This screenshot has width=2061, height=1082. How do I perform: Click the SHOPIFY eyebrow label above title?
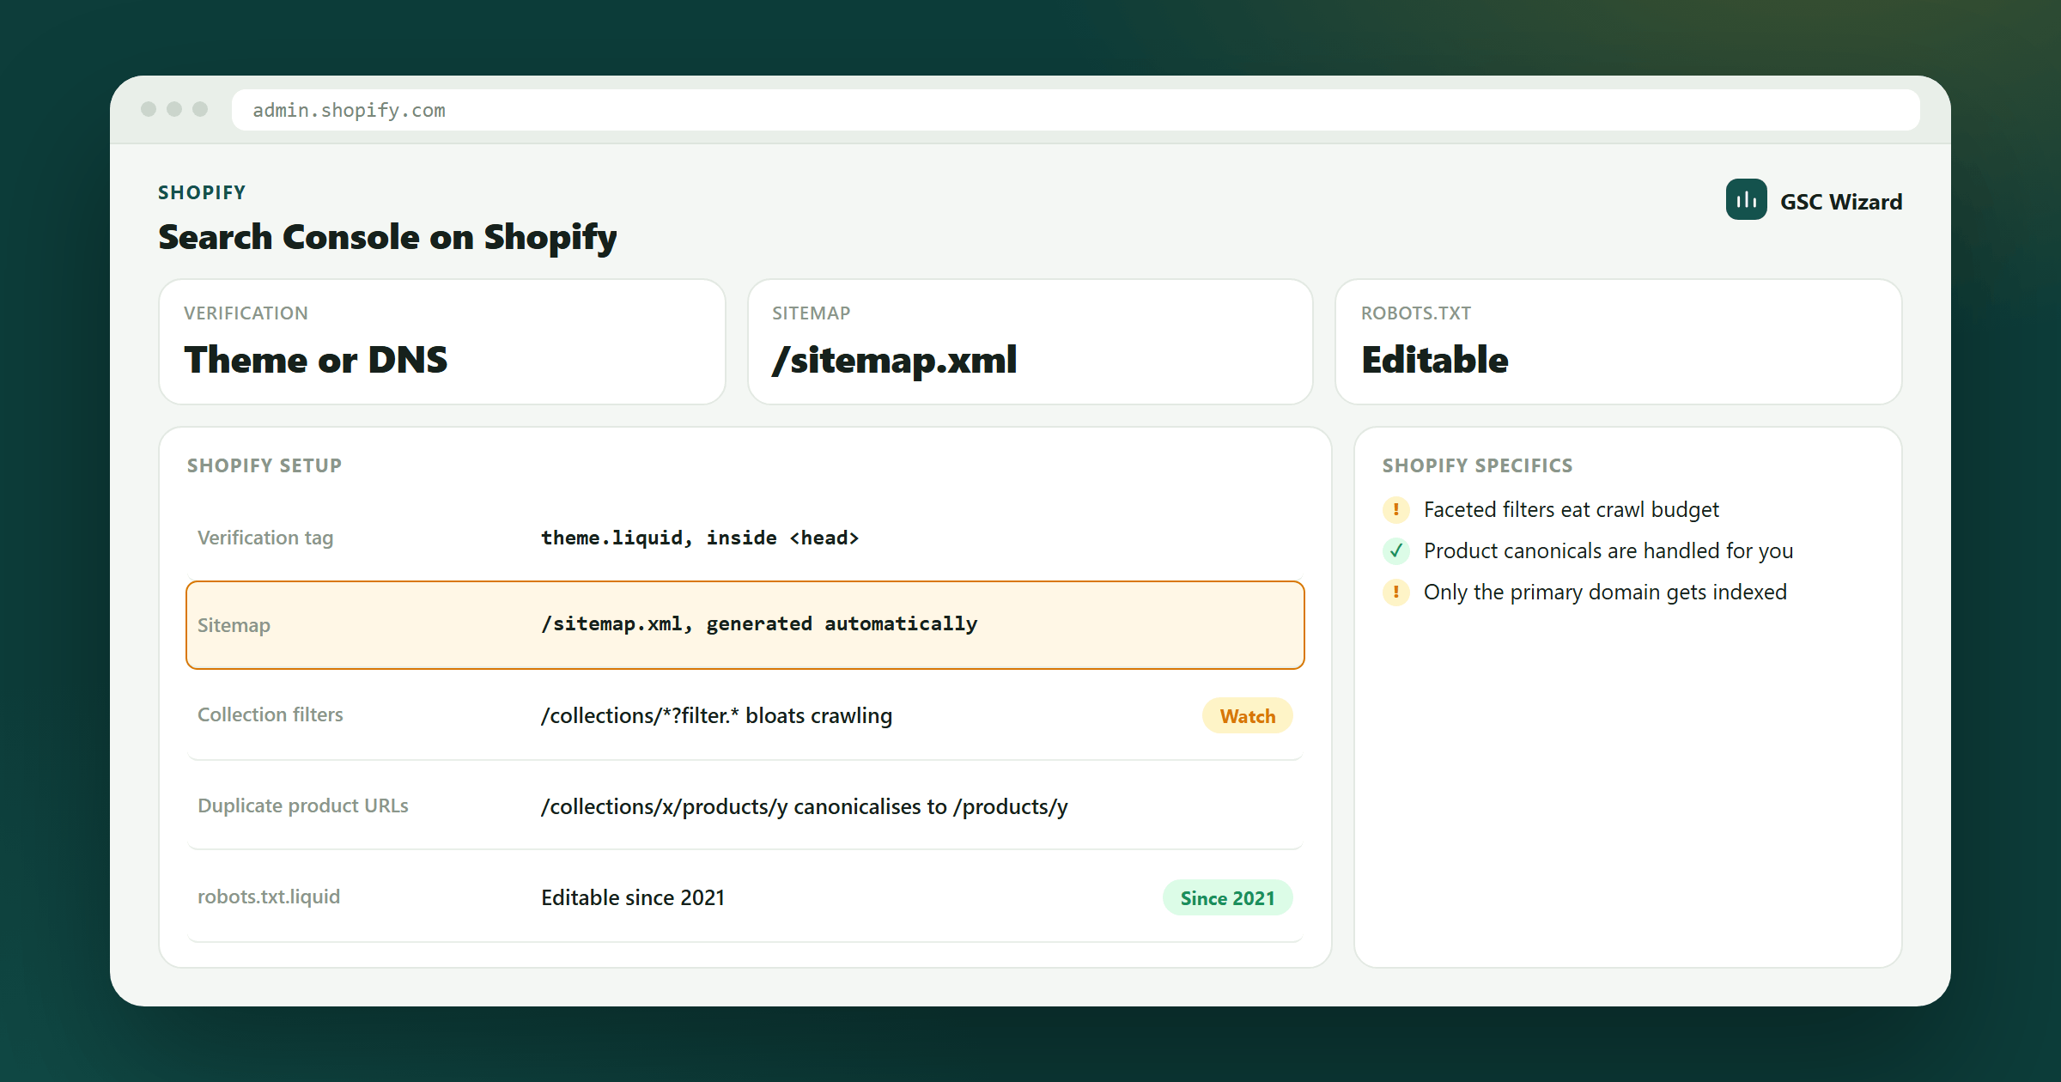tap(202, 192)
